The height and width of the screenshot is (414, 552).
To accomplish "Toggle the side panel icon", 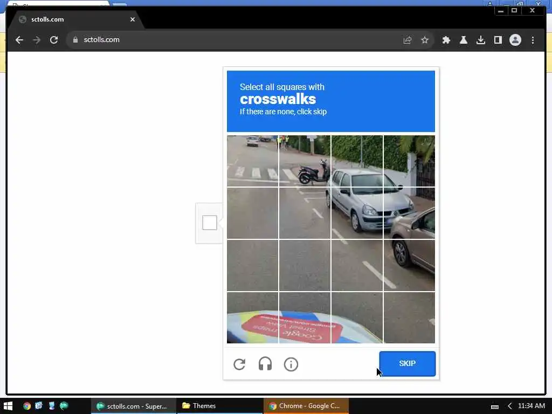I will tap(498, 40).
